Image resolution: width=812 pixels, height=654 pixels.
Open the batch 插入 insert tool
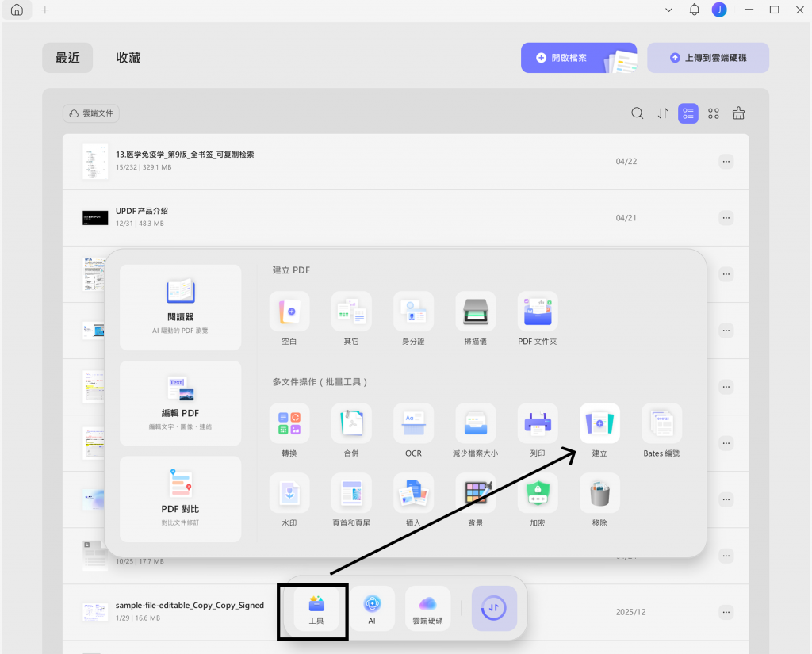click(413, 493)
